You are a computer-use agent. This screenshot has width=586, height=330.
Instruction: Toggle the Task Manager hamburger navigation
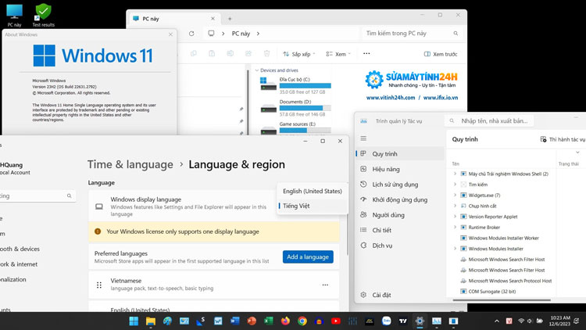click(x=363, y=138)
